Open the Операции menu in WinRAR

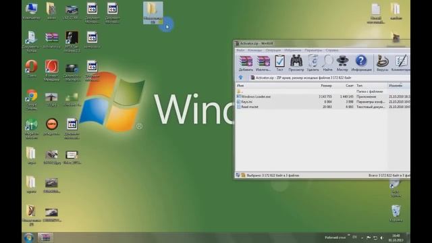point(273,50)
